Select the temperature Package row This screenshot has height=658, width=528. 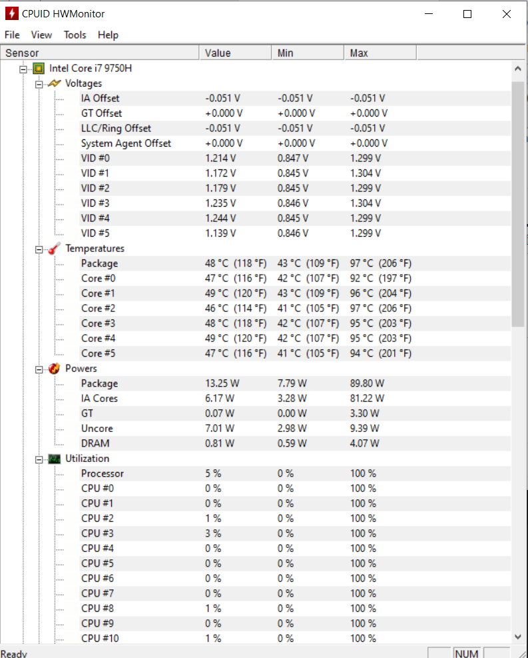(295, 263)
